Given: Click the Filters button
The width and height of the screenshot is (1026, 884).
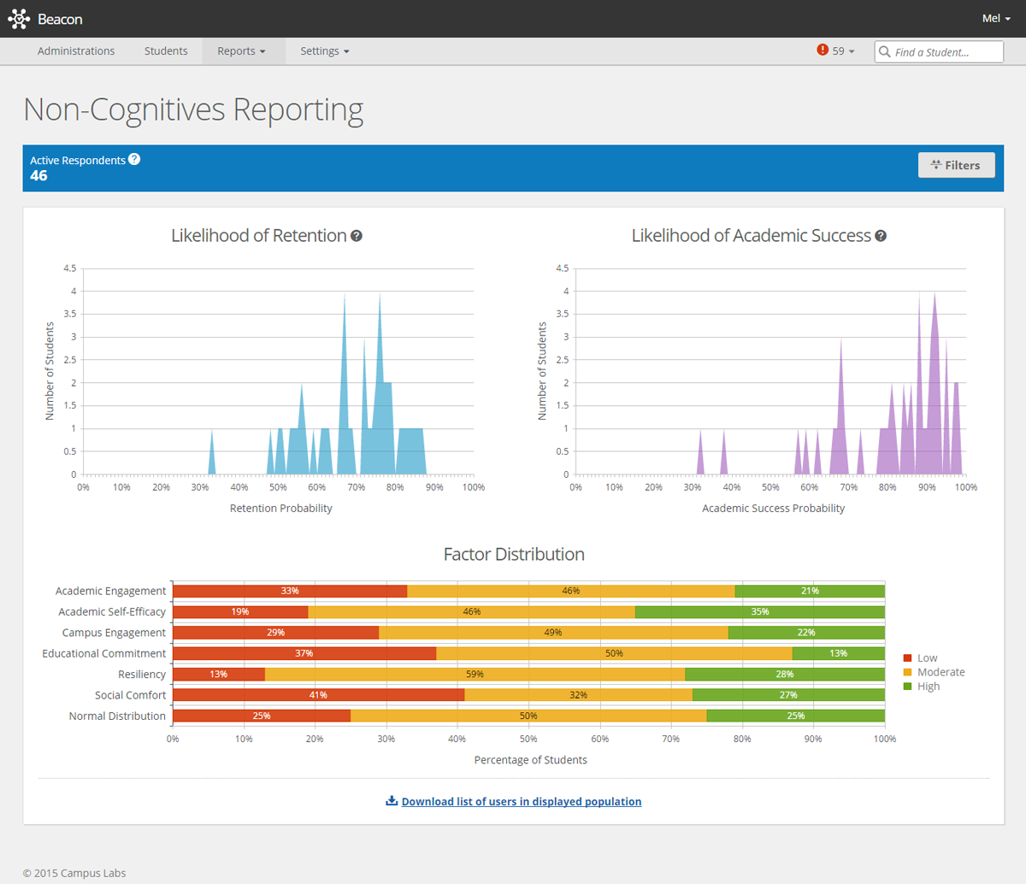Looking at the screenshot, I should click(x=956, y=164).
